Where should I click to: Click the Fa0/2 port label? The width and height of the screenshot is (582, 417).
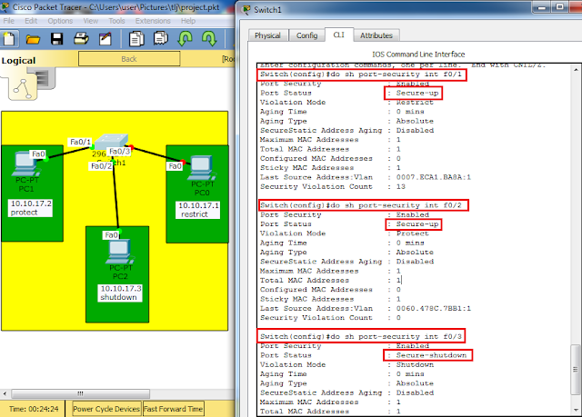[x=101, y=166]
